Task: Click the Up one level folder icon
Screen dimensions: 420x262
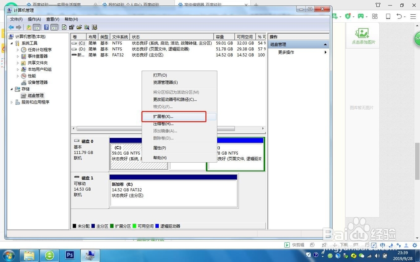Action: point(29,27)
